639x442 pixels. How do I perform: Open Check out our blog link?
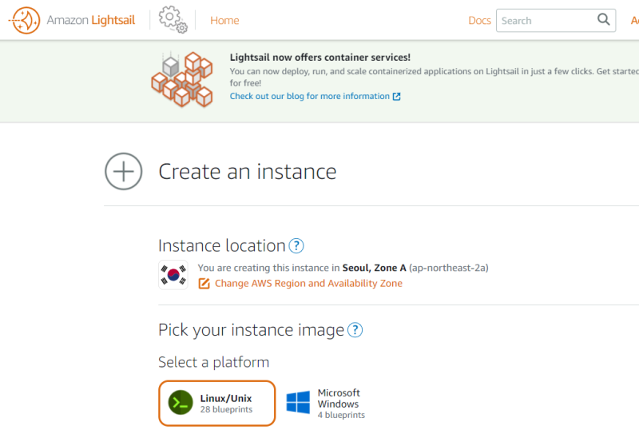point(309,97)
